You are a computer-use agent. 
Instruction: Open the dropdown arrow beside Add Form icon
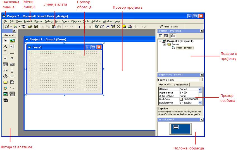tap(19, 27)
